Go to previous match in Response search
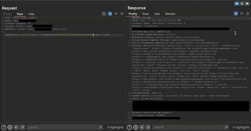Image resolution: width=251 pixels, height=131 pixels. (x=142, y=127)
